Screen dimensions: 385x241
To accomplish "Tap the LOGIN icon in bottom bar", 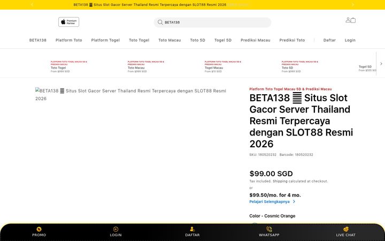I will [x=115, y=229].
